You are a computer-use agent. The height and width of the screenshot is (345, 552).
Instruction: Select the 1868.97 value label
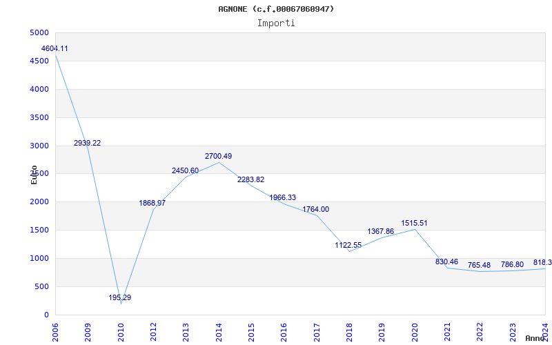point(152,203)
